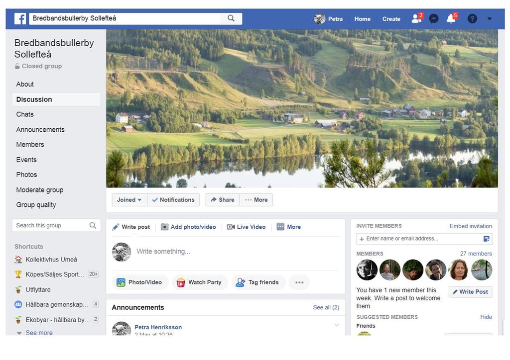Click Write Post welcome button

pyautogui.click(x=470, y=291)
